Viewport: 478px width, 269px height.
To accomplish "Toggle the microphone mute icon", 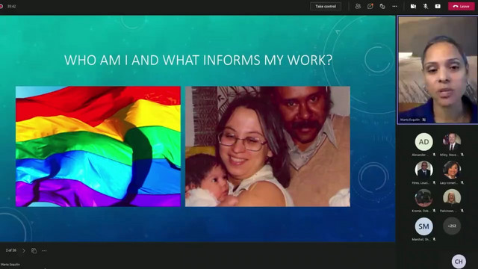I will click(426, 6).
